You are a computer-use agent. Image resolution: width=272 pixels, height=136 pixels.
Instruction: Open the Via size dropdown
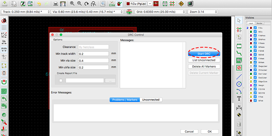pos(87,12)
